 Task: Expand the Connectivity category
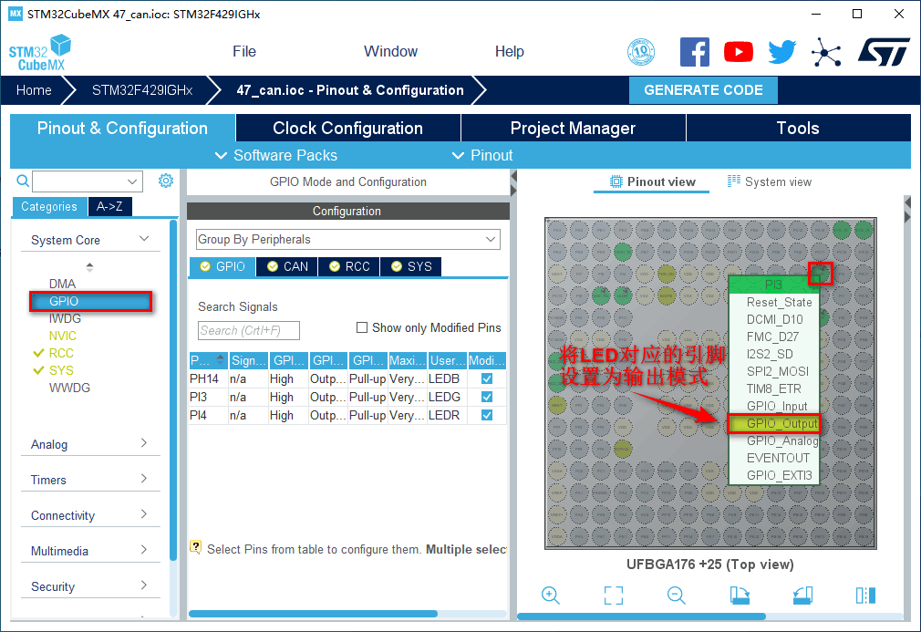88,515
